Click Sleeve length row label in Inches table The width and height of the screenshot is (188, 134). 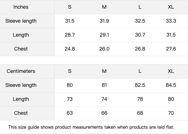coord(21,21)
